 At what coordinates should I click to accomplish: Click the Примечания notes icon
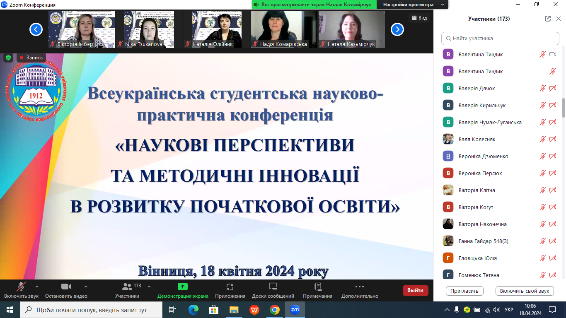(317, 287)
